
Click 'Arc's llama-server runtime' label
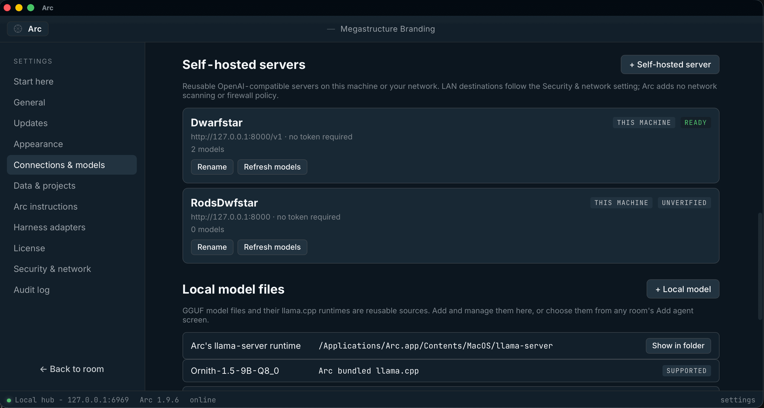[245, 346]
